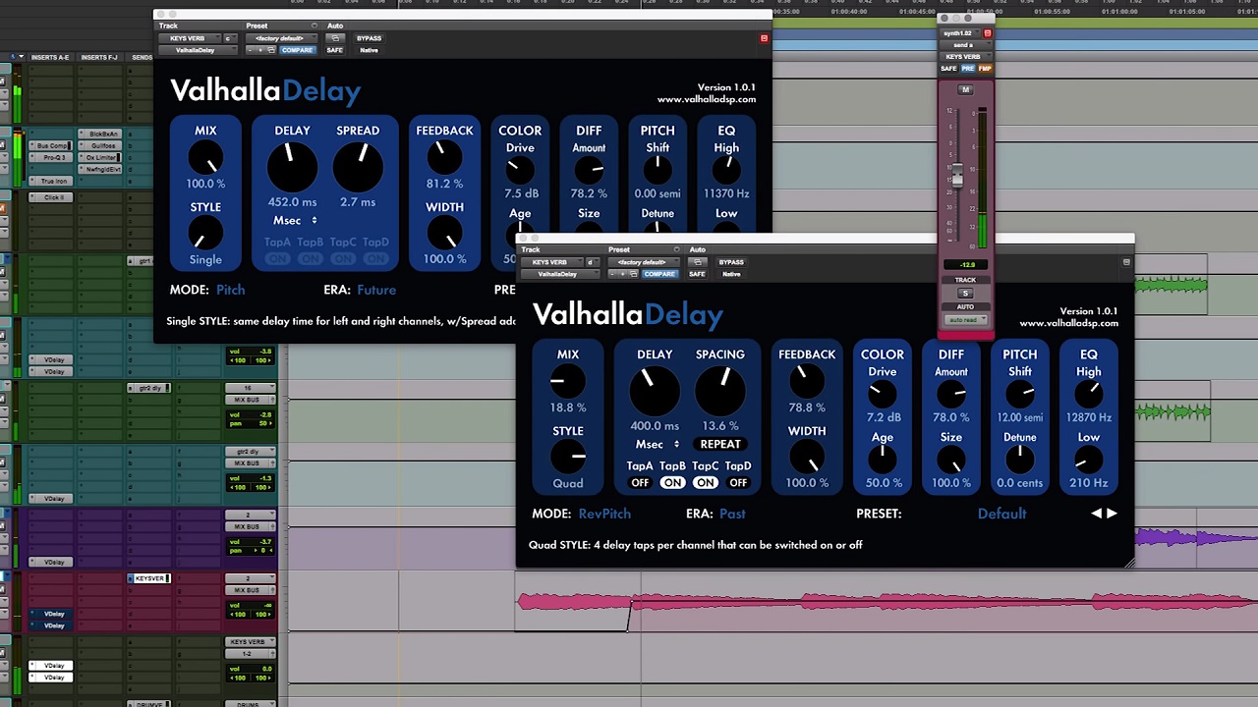
Task: Toggle TapA off/on in front delay plugin
Action: coord(640,483)
